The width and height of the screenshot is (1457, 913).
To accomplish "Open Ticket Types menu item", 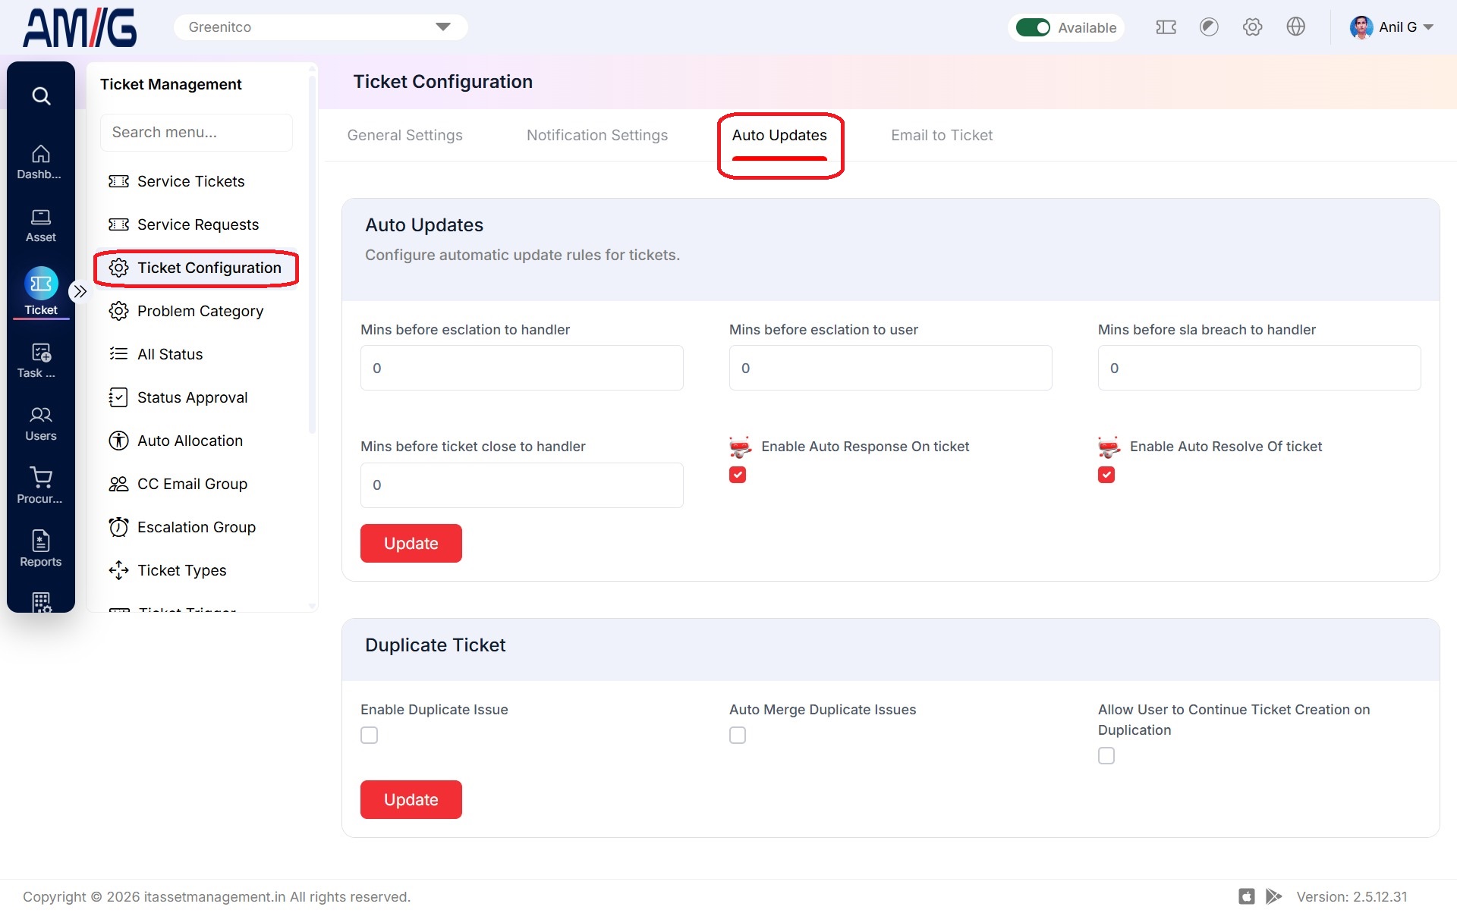I will click(197, 570).
